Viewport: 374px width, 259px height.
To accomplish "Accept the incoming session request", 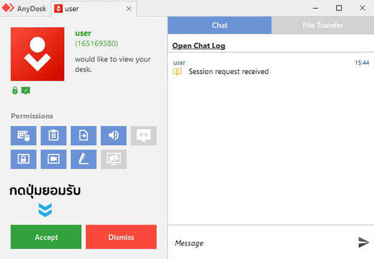I will 46,237.
